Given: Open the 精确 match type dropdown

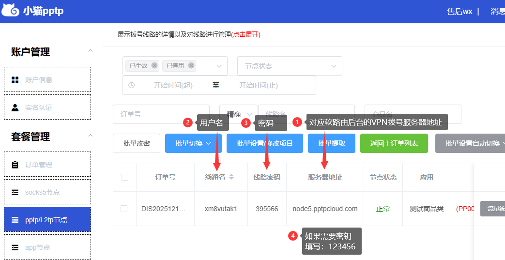Looking at the screenshot, I should 238,114.
